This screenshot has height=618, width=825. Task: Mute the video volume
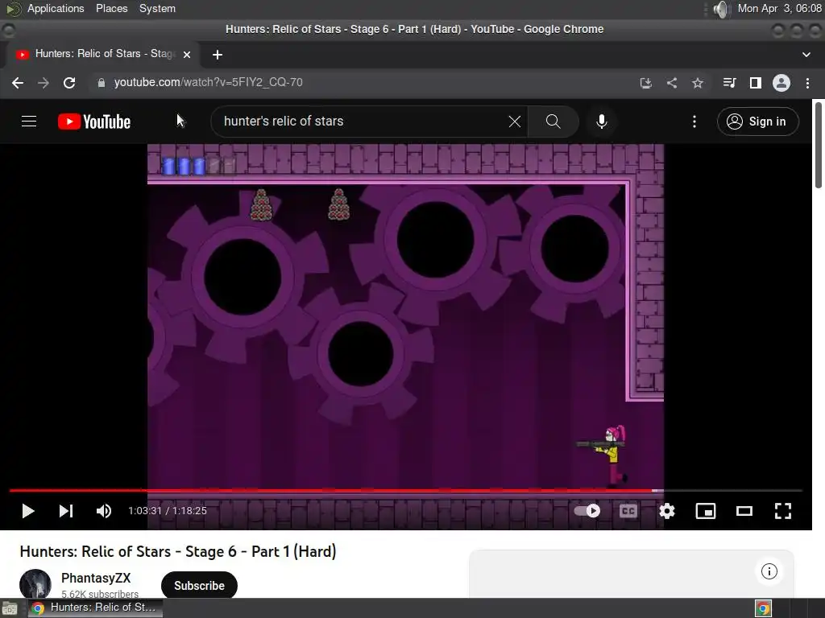pyautogui.click(x=104, y=511)
